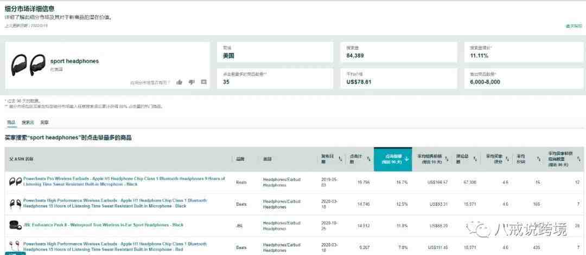Click the sold units value 6,000-8,000

485,82
